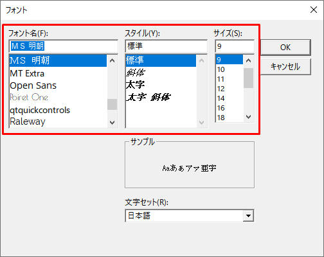Click the font name input field

[64, 46]
